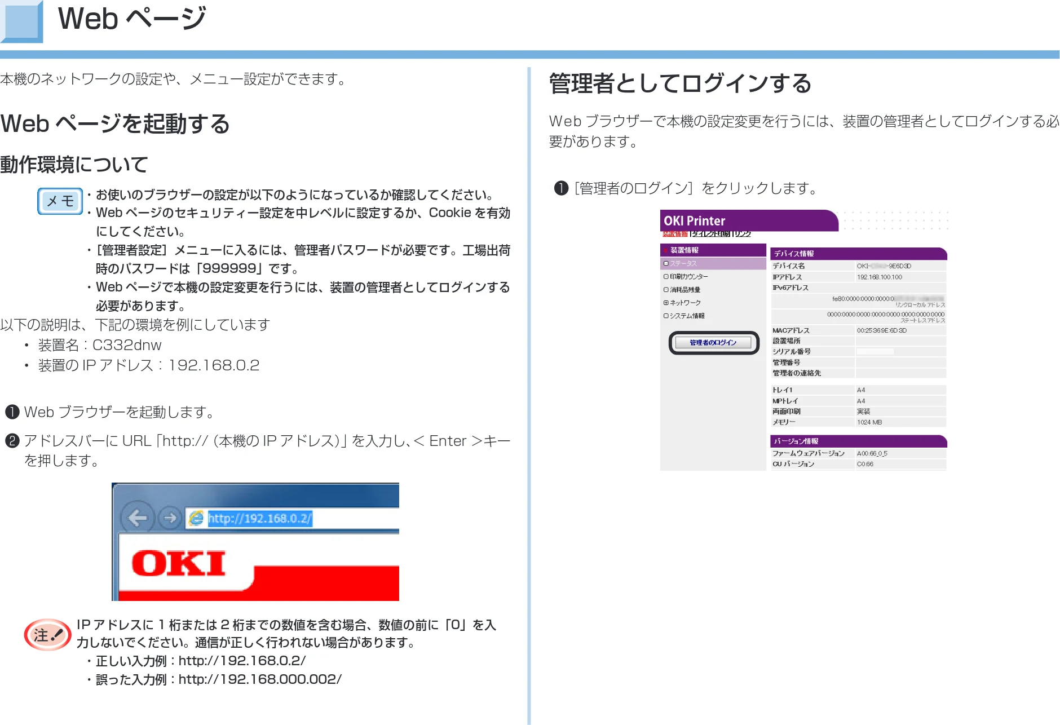The height and width of the screenshot is (725, 1060).
Task: Click the IP address value 192.168.100.100
Action: [x=879, y=277]
